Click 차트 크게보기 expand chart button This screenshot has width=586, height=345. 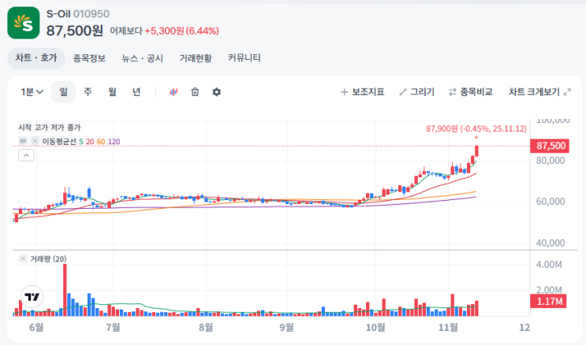pyautogui.click(x=539, y=92)
